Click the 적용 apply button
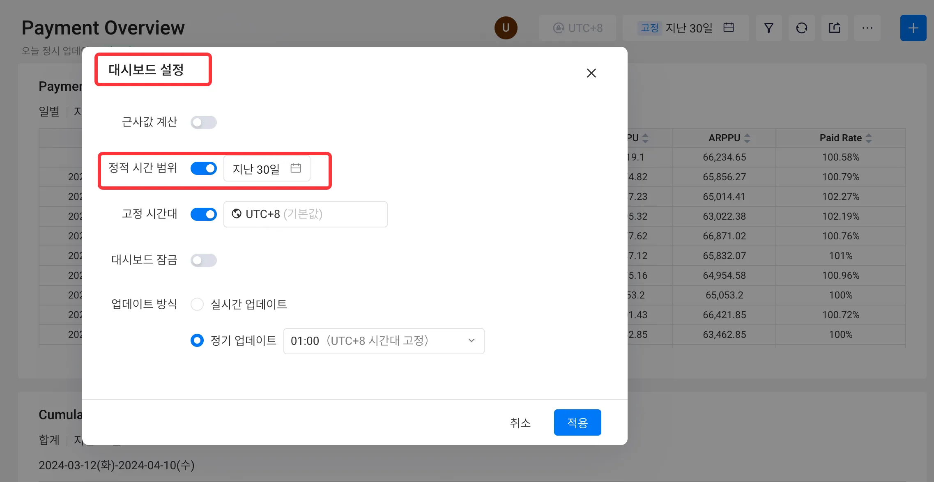This screenshot has height=482, width=934. point(577,422)
